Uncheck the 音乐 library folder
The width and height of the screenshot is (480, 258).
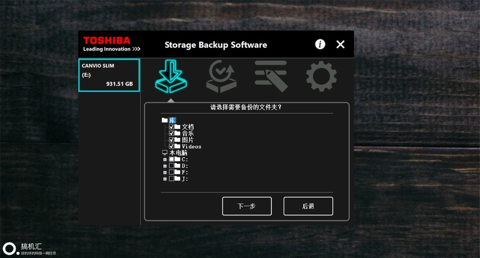171,133
